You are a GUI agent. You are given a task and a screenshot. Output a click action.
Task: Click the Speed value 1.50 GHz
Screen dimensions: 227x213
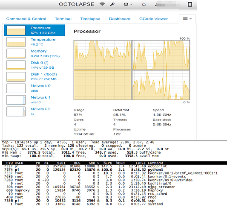click(x=162, y=115)
